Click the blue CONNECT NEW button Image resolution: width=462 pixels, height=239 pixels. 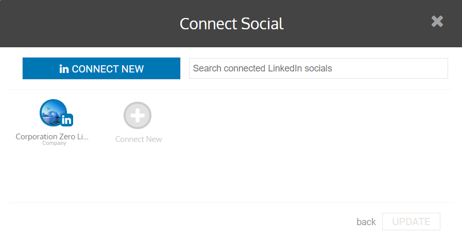[101, 68]
